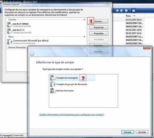Select message received 04/03/2007

(x=134, y=40)
